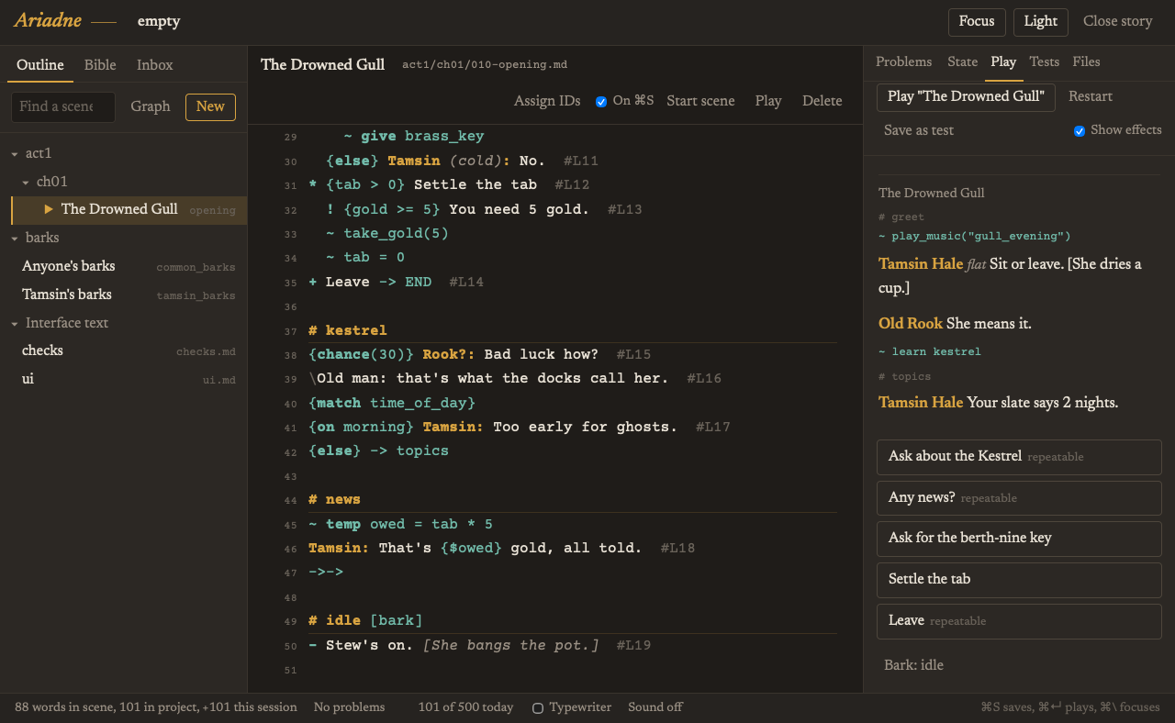This screenshot has height=723, width=1175.
Task: Close the story
Action: click(x=1117, y=21)
